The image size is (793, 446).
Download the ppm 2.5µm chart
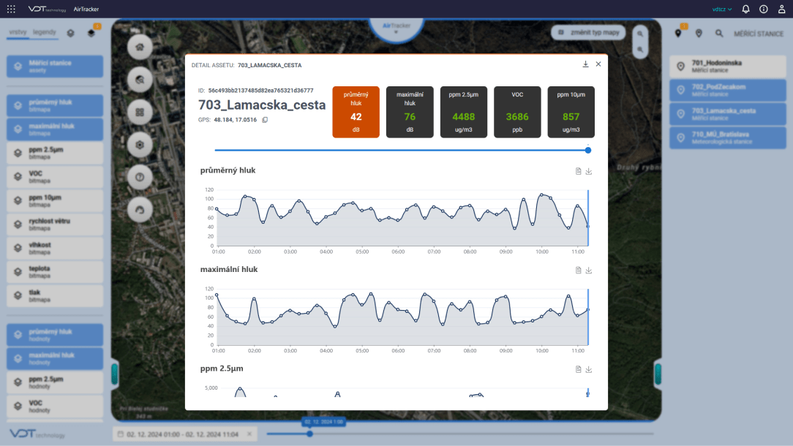tap(589, 369)
